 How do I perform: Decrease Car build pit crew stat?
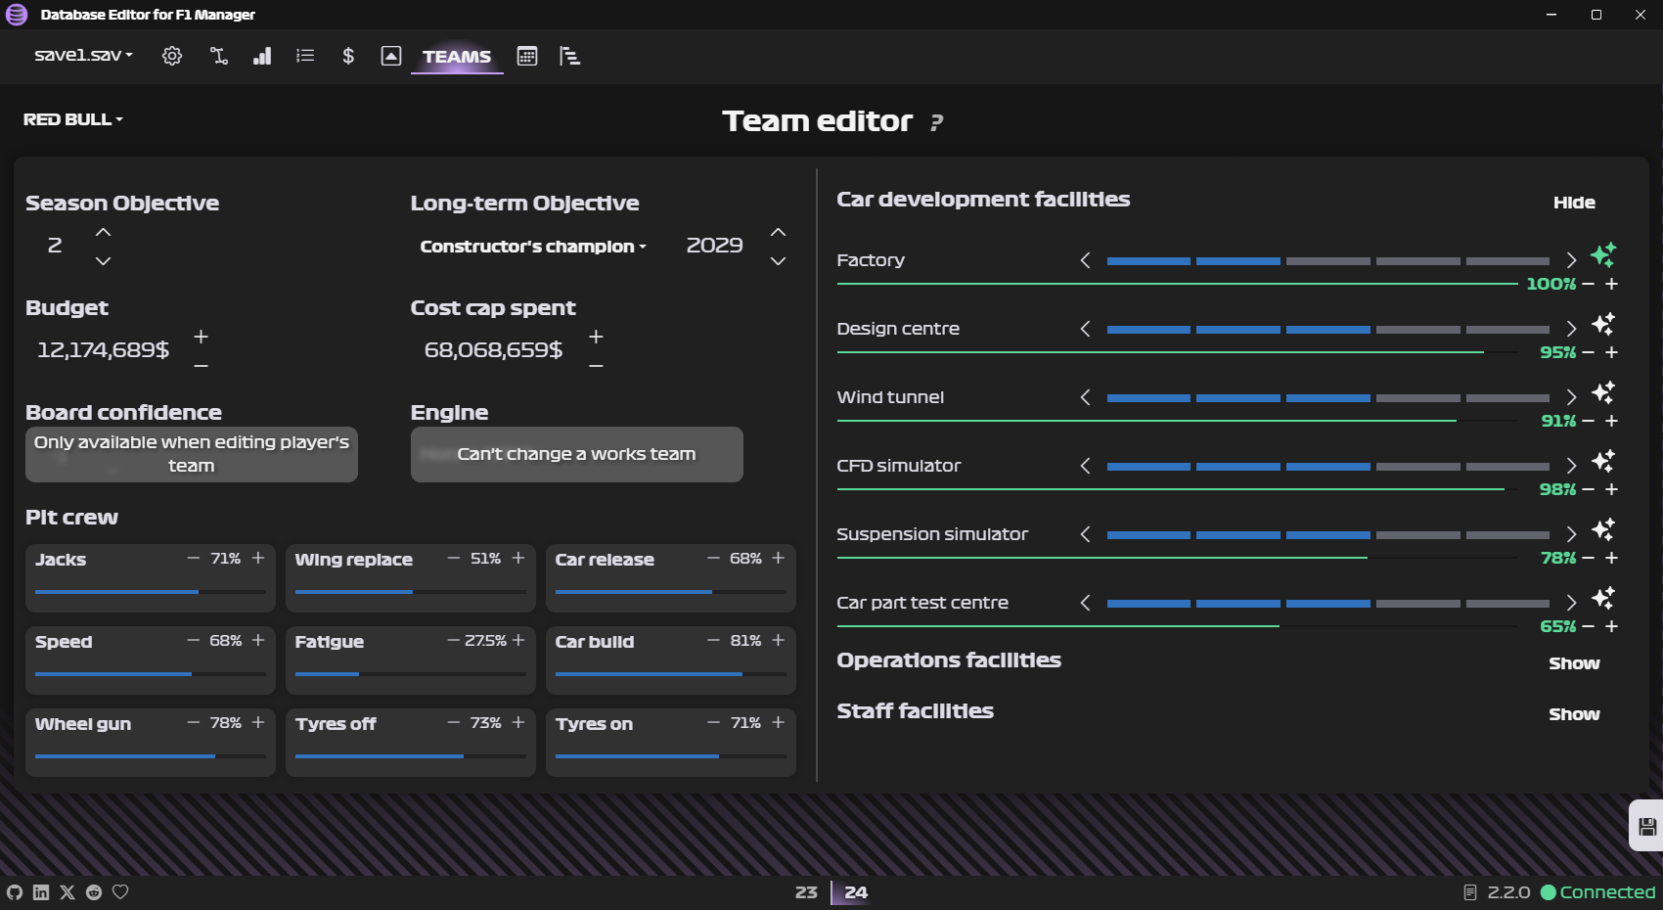tap(714, 640)
